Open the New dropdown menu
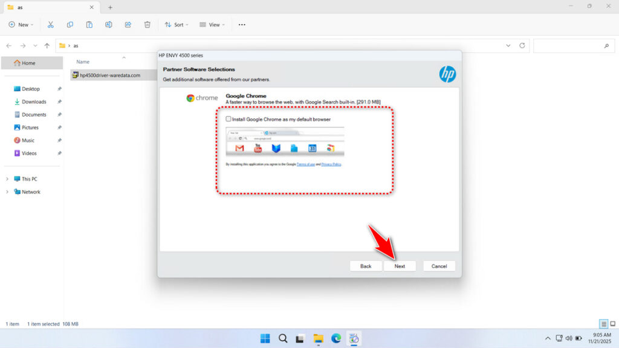619x348 pixels. pyautogui.click(x=21, y=25)
